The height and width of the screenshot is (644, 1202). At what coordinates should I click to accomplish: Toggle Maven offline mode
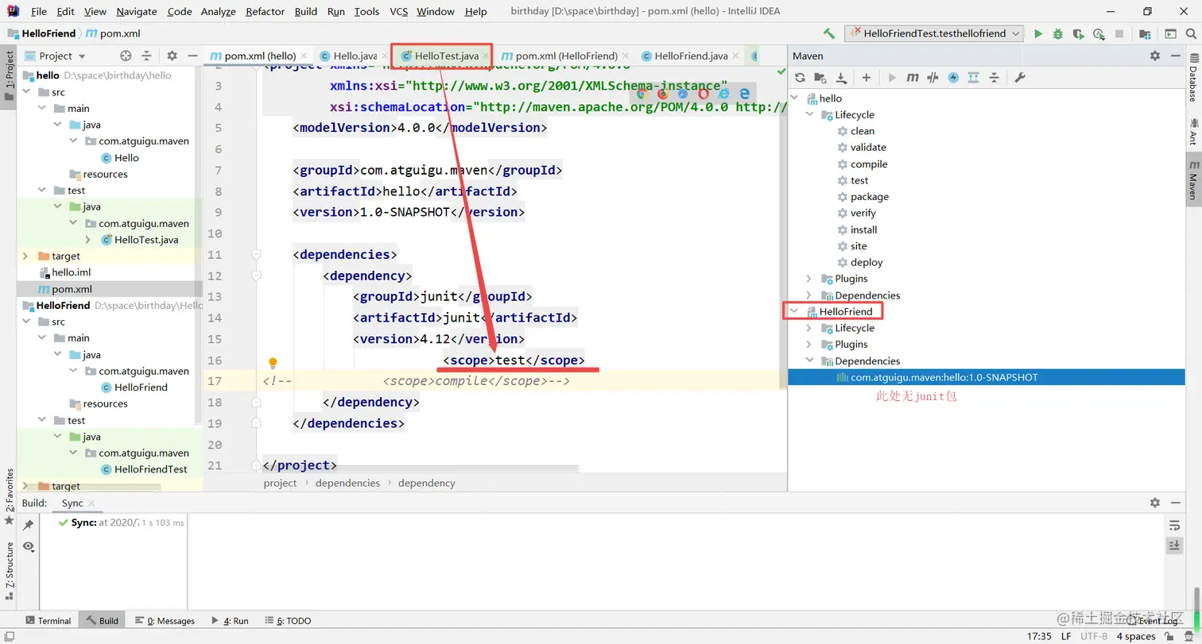click(x=952, y=78)
